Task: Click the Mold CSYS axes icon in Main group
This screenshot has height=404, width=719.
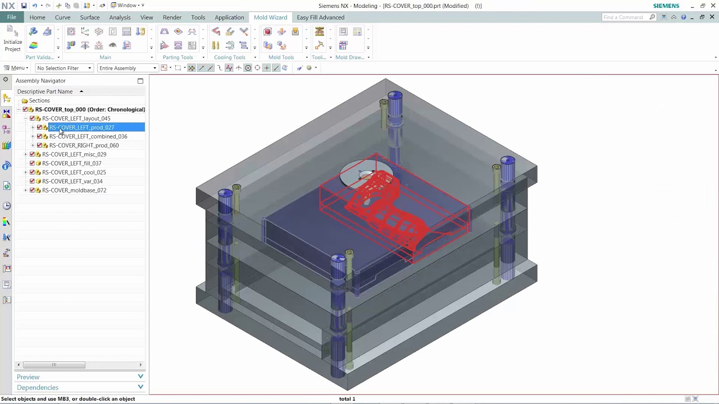Action: pyautogui.click(x=85, y=32)
